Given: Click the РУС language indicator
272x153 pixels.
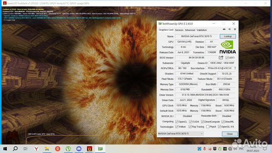Looking at the screenshot, I should (x=241, y=149).
